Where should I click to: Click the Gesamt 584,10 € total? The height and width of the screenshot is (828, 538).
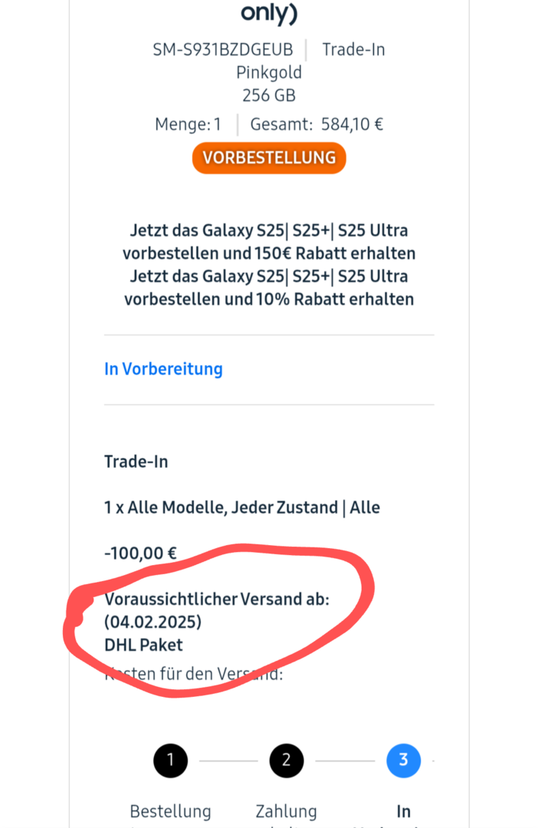(317, 124)
